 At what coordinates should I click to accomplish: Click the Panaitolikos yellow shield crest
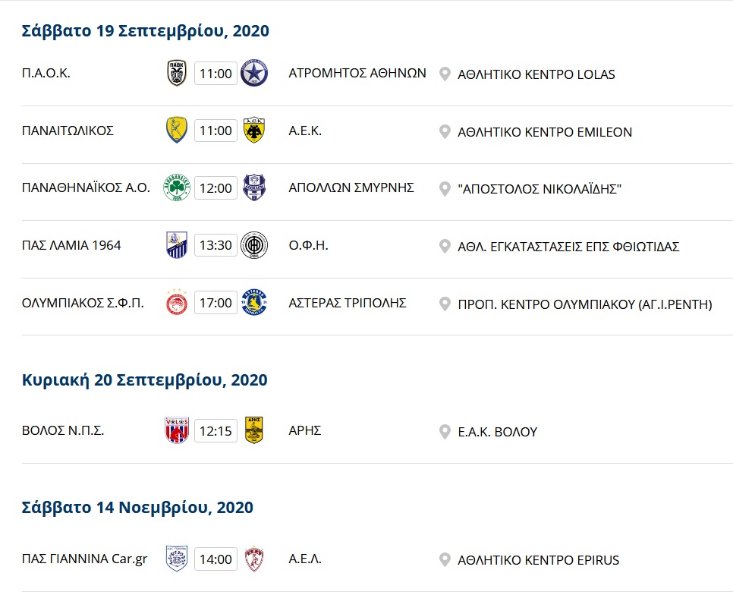[177, 130]
